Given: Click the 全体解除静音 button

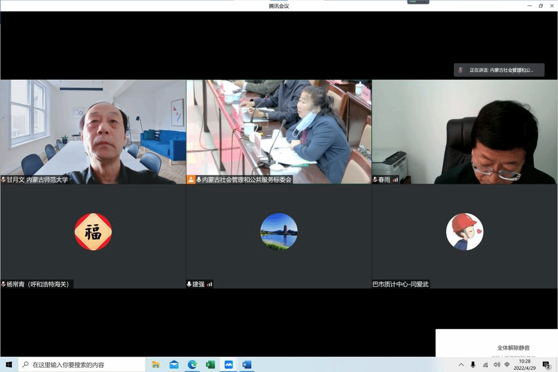Looking at the screenshot, I should point(513,347).
